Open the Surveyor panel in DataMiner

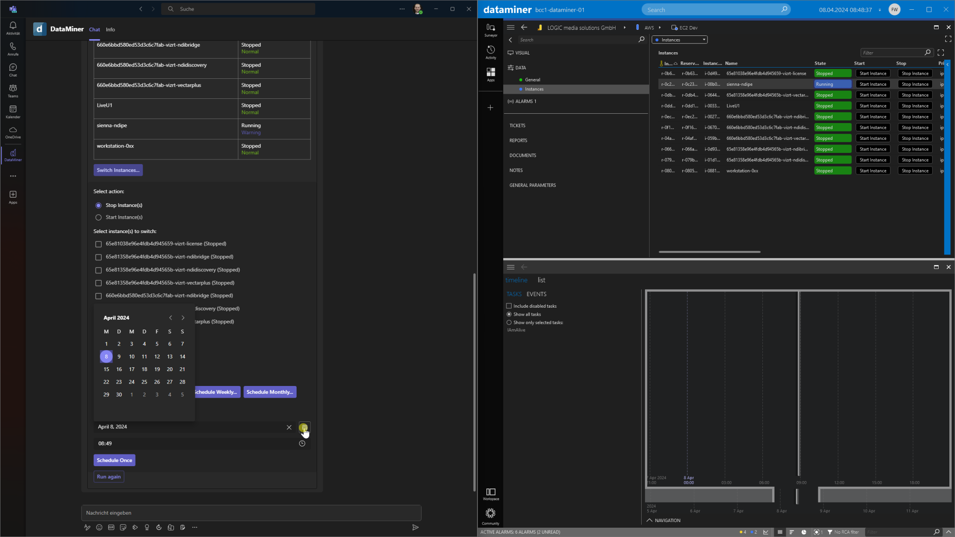click(490, 30)
